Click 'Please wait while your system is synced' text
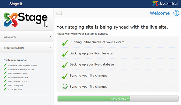Viewport: 181px width, 105px height. coord(82,34)
